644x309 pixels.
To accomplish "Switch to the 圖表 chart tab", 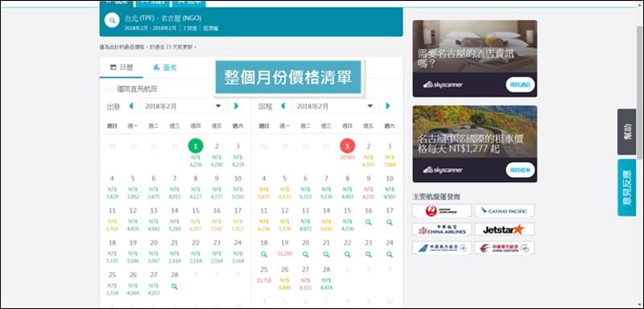I will 165,68.
